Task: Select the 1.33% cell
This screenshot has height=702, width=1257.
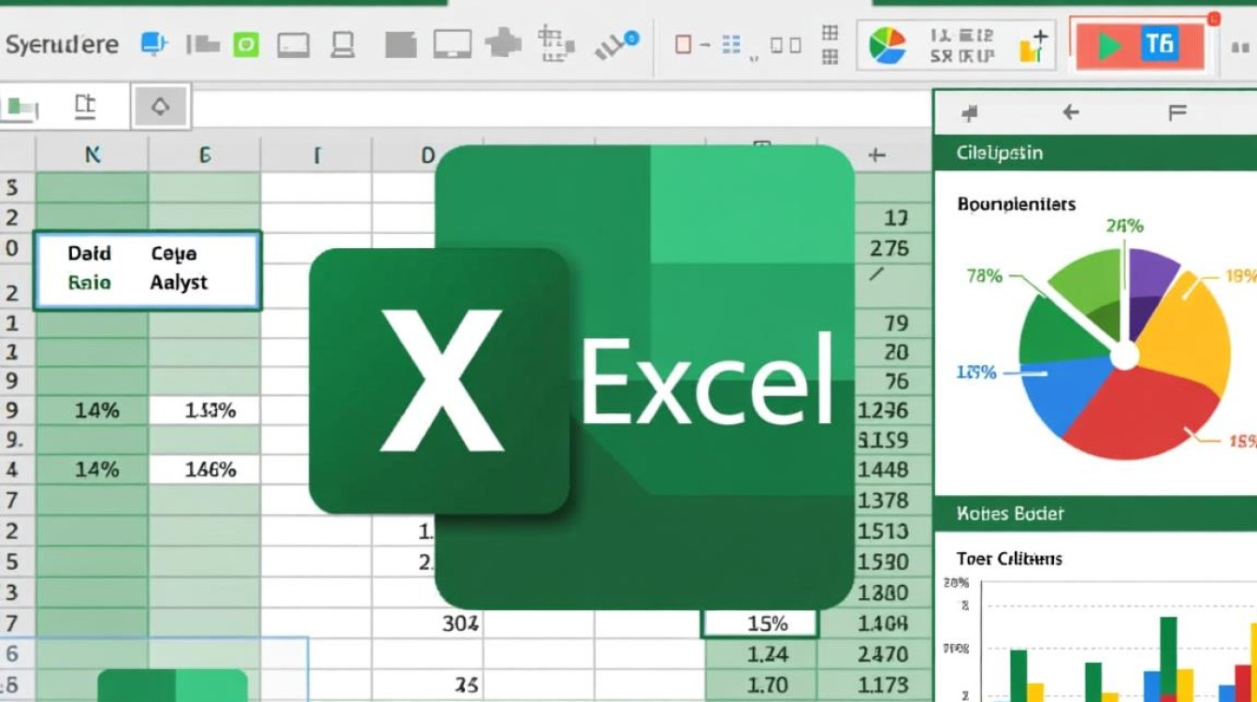Action: point(204,410)
